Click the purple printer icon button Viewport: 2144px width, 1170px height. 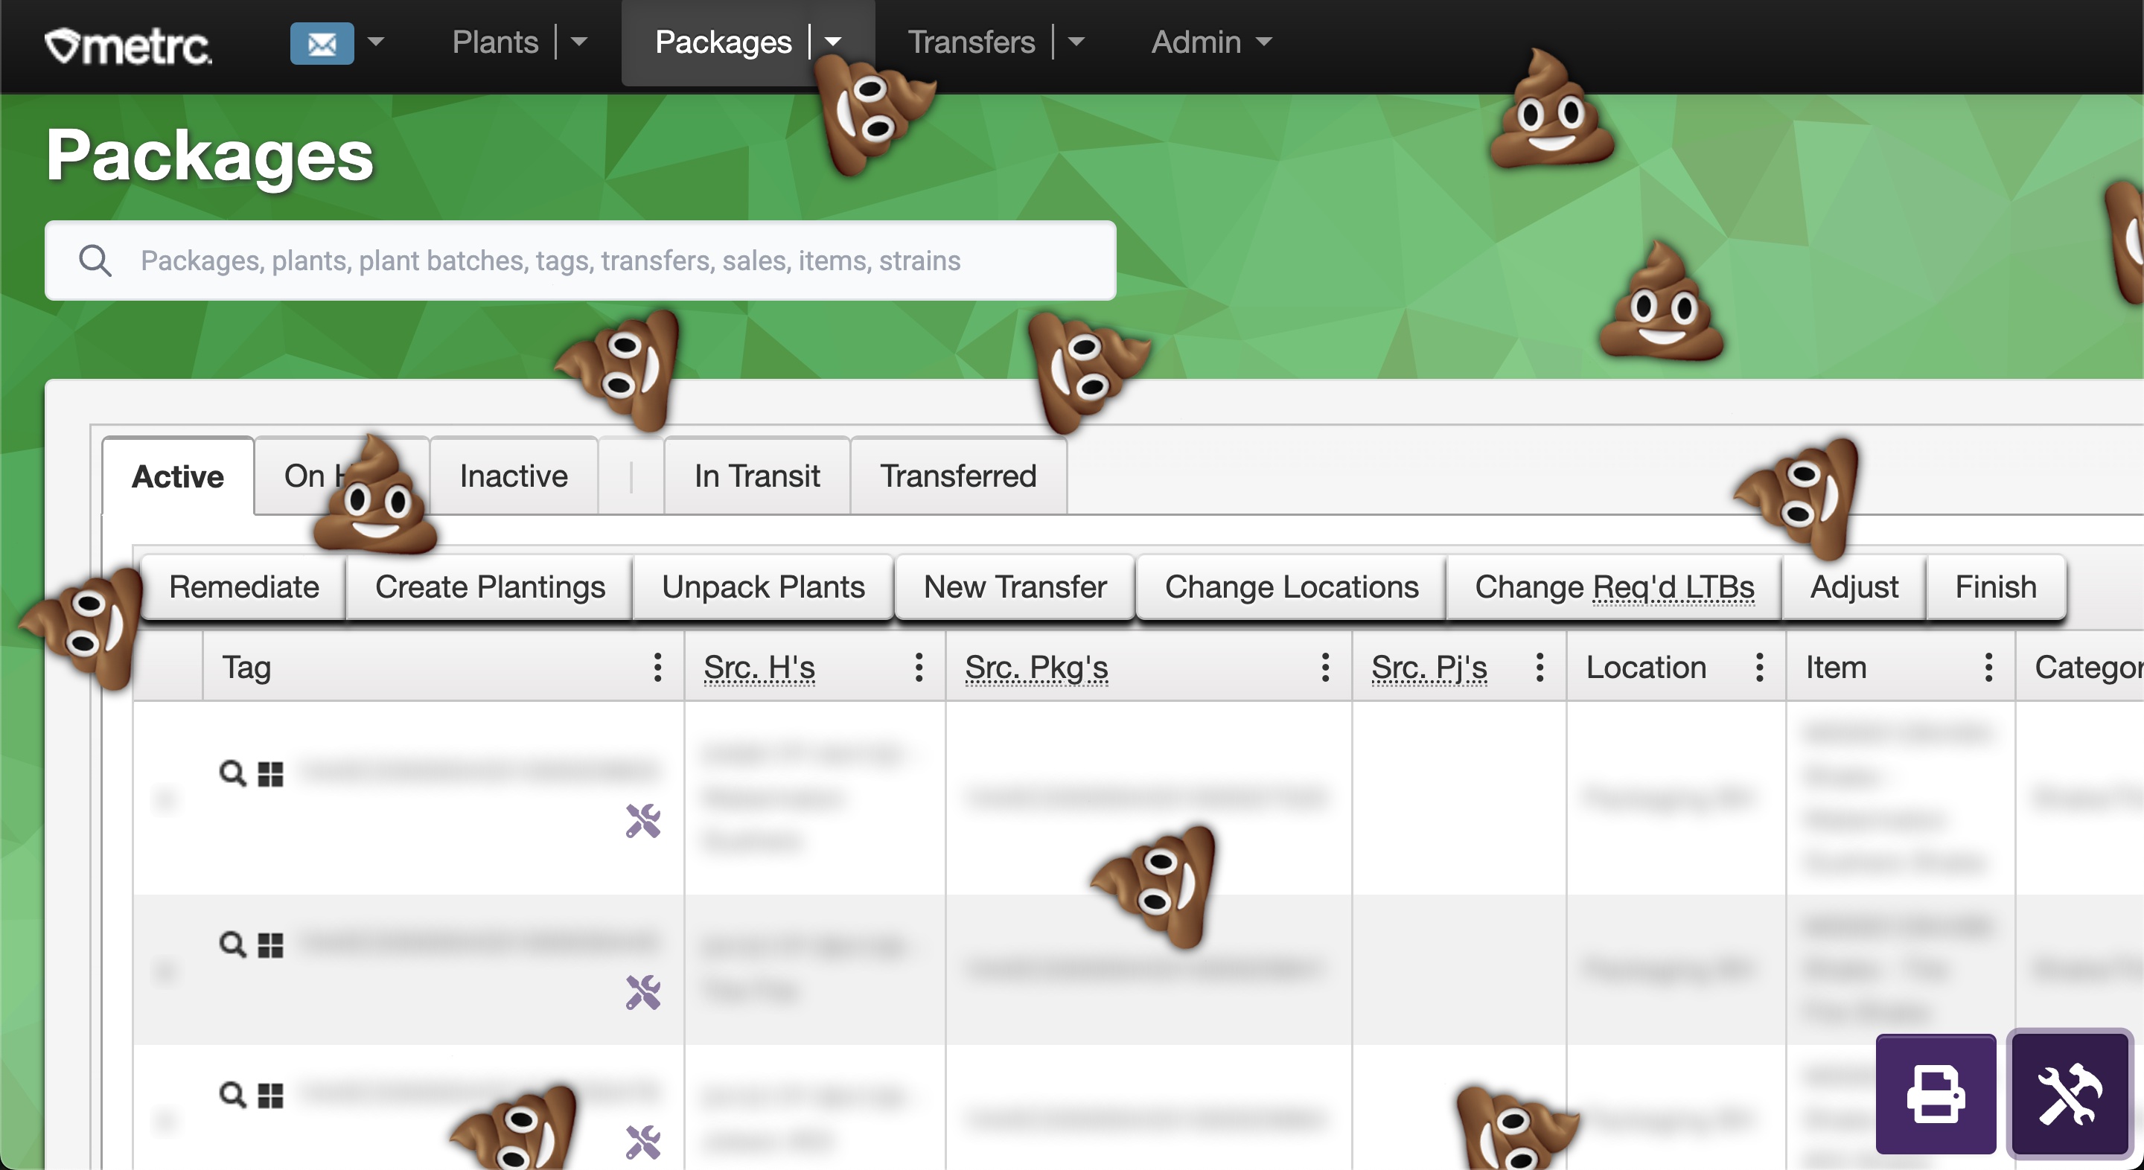tap(1935, 1093)
